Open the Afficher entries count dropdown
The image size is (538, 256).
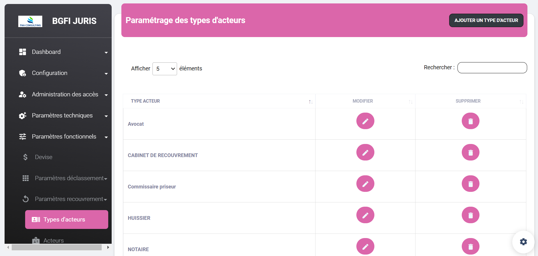click(164, 69)
